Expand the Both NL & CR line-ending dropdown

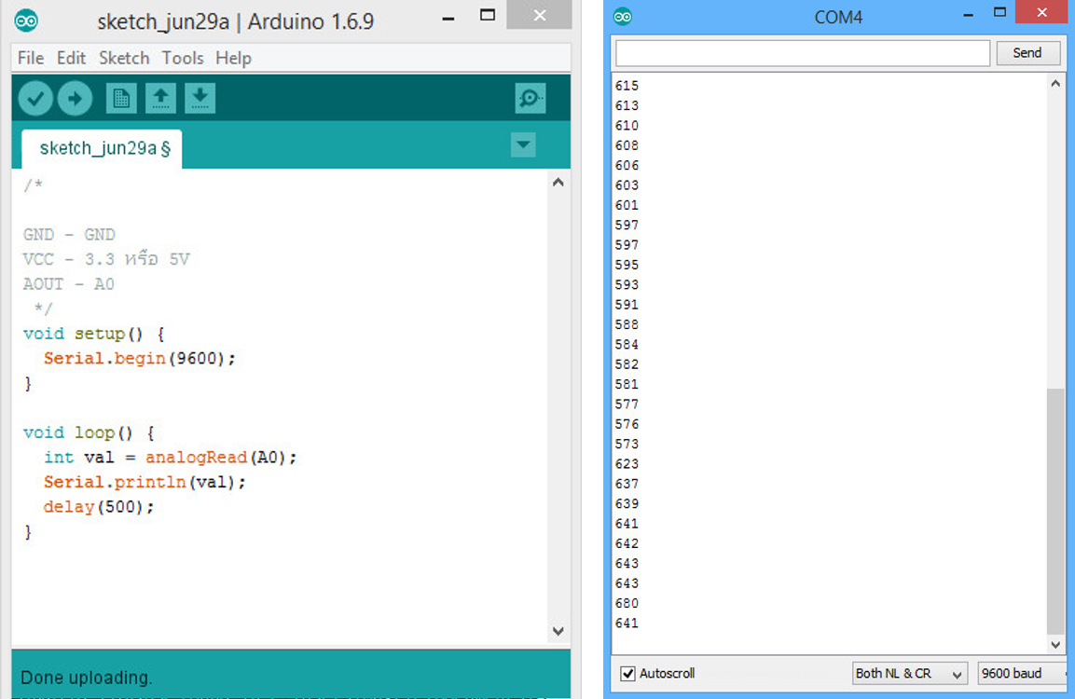(x=909, y=674)
